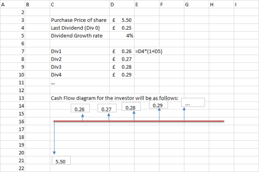
Task: Select the 0.28 diagram text box
Action: click(x=131, y=107)
